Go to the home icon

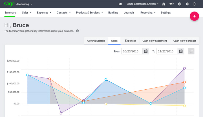click(164, 4)
